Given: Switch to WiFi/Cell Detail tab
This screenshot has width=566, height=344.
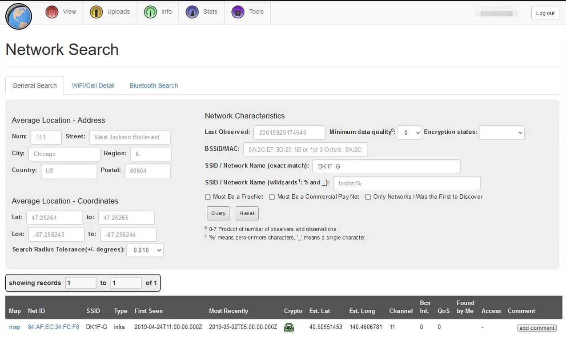Looking at the screenshot, I should 93,86.
